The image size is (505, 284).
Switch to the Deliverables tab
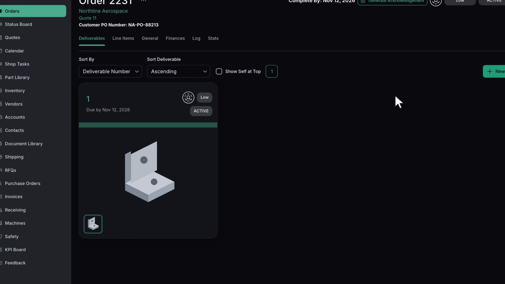point(92,38)
